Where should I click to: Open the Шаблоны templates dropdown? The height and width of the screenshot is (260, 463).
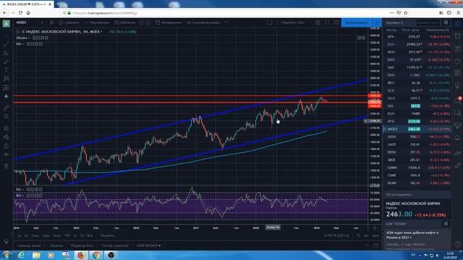click(x=125, y=22)
